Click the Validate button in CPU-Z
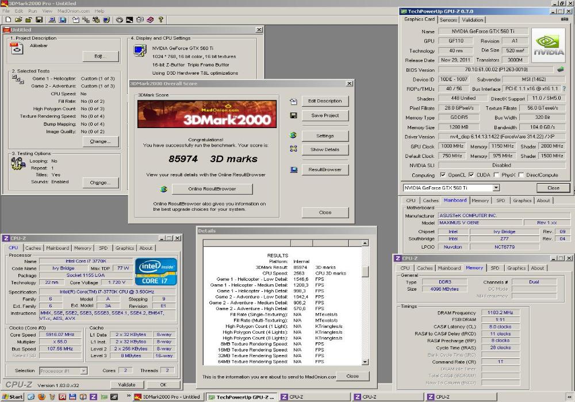 point(126,385)
